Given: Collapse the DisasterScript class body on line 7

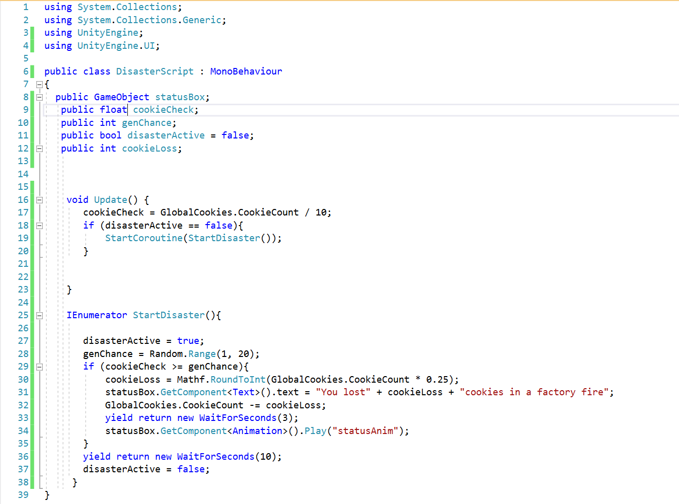Looking at the screenshot, I should tap(39, 84).
